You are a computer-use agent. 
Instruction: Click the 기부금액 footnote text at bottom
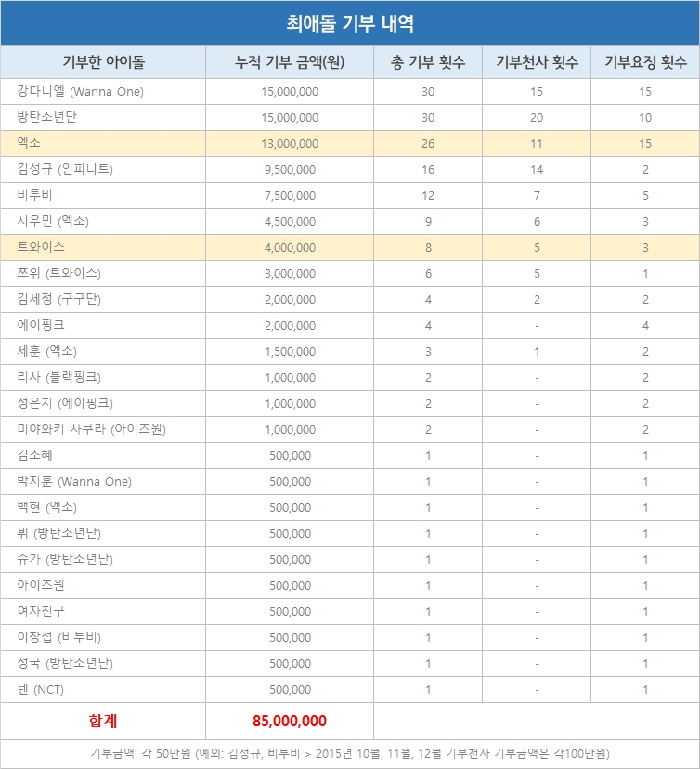tap(350, 753)
